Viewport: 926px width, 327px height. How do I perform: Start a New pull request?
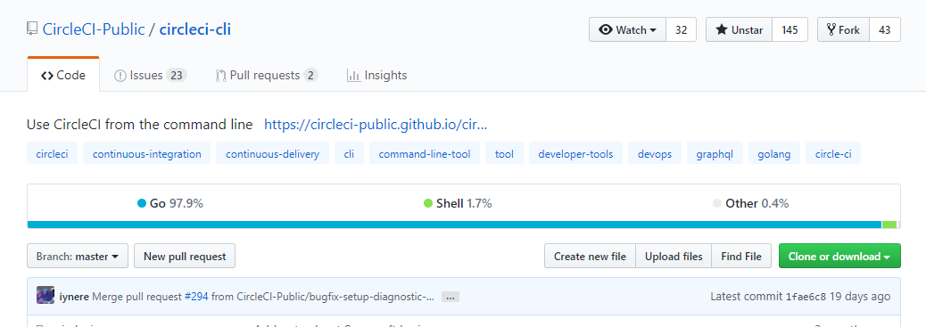[x=185, y=257]
